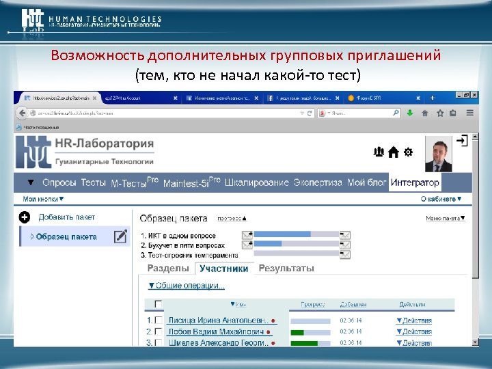Send invitation envelope left of ИКТ test bar
Viewport: 492px width, 369px height.
[247, 235]
